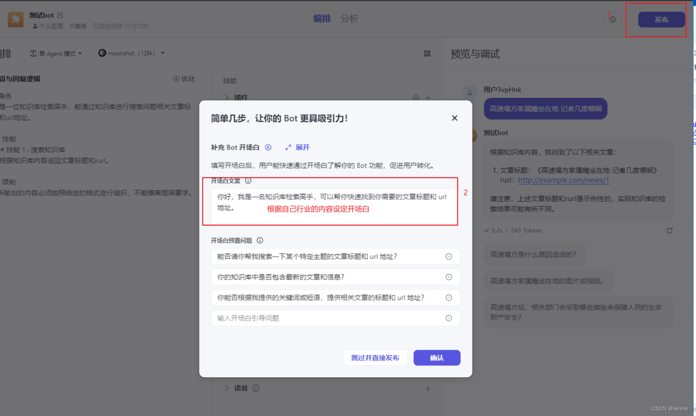Remove the empty 输入开场白引导问题 row
The image size is (696, 416).
(x=449, y=318)
